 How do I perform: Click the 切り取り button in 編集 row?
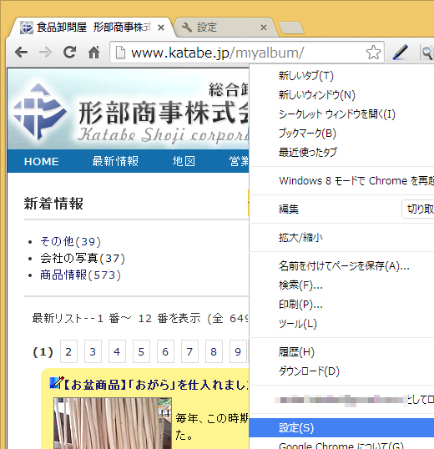(x=418, y=209)
